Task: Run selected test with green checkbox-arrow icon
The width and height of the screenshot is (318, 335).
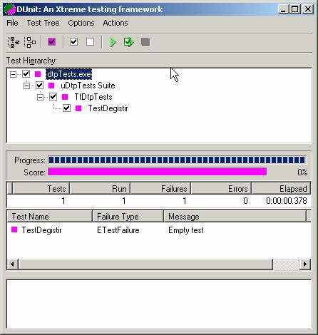Action: click(129, 42)
